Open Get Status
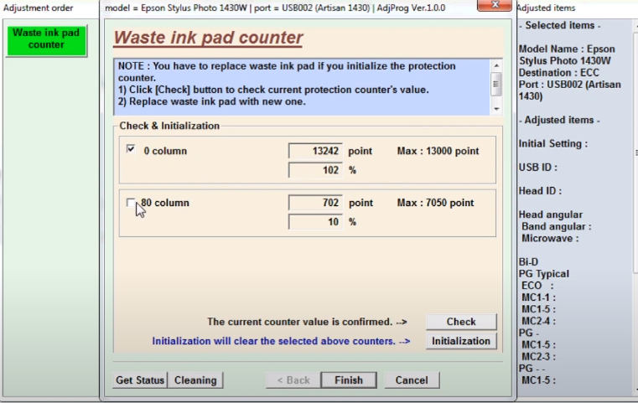The width and height of the screenshot is (638, 403). [x=140, y=380]
